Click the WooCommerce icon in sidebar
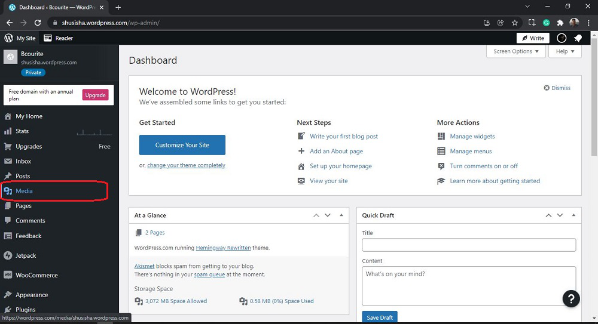 pos(8,275)
